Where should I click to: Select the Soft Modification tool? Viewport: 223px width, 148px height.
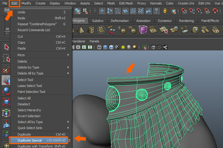6,124
